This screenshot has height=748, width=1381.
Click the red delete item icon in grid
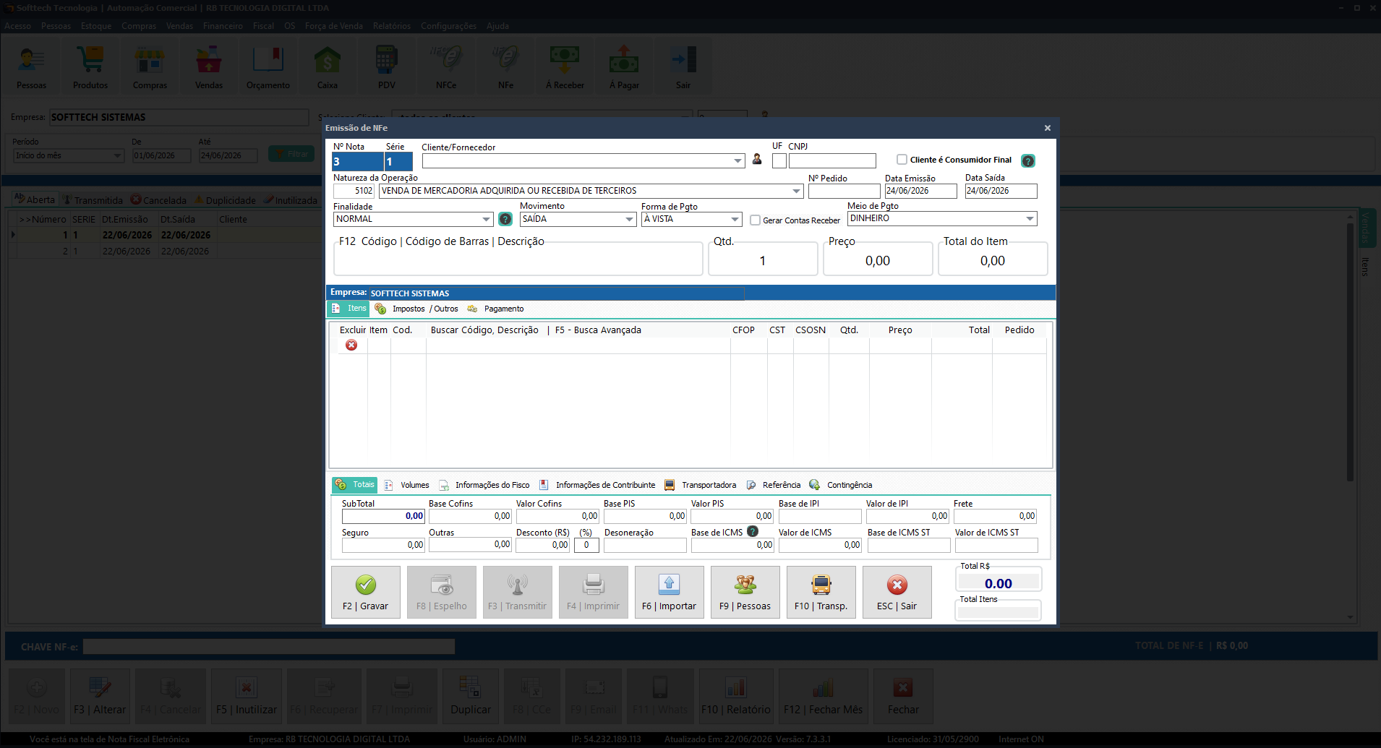tap(351, 345)
